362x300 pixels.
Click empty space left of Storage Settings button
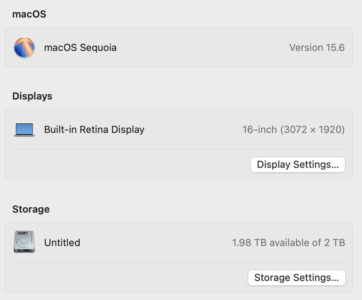tap(129, 278)
